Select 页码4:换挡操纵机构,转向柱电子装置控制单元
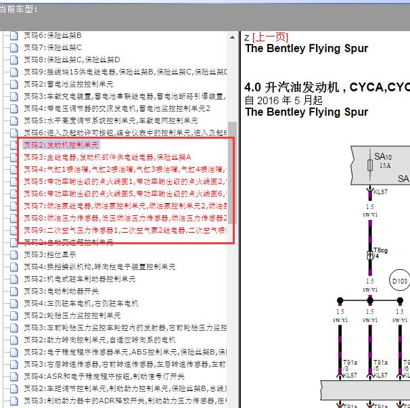The height and width of the screenshot is (408, 410). point(99,267)
